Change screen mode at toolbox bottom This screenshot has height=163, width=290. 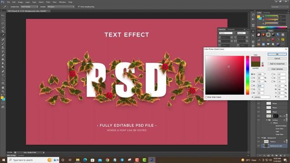click(3, 107)
